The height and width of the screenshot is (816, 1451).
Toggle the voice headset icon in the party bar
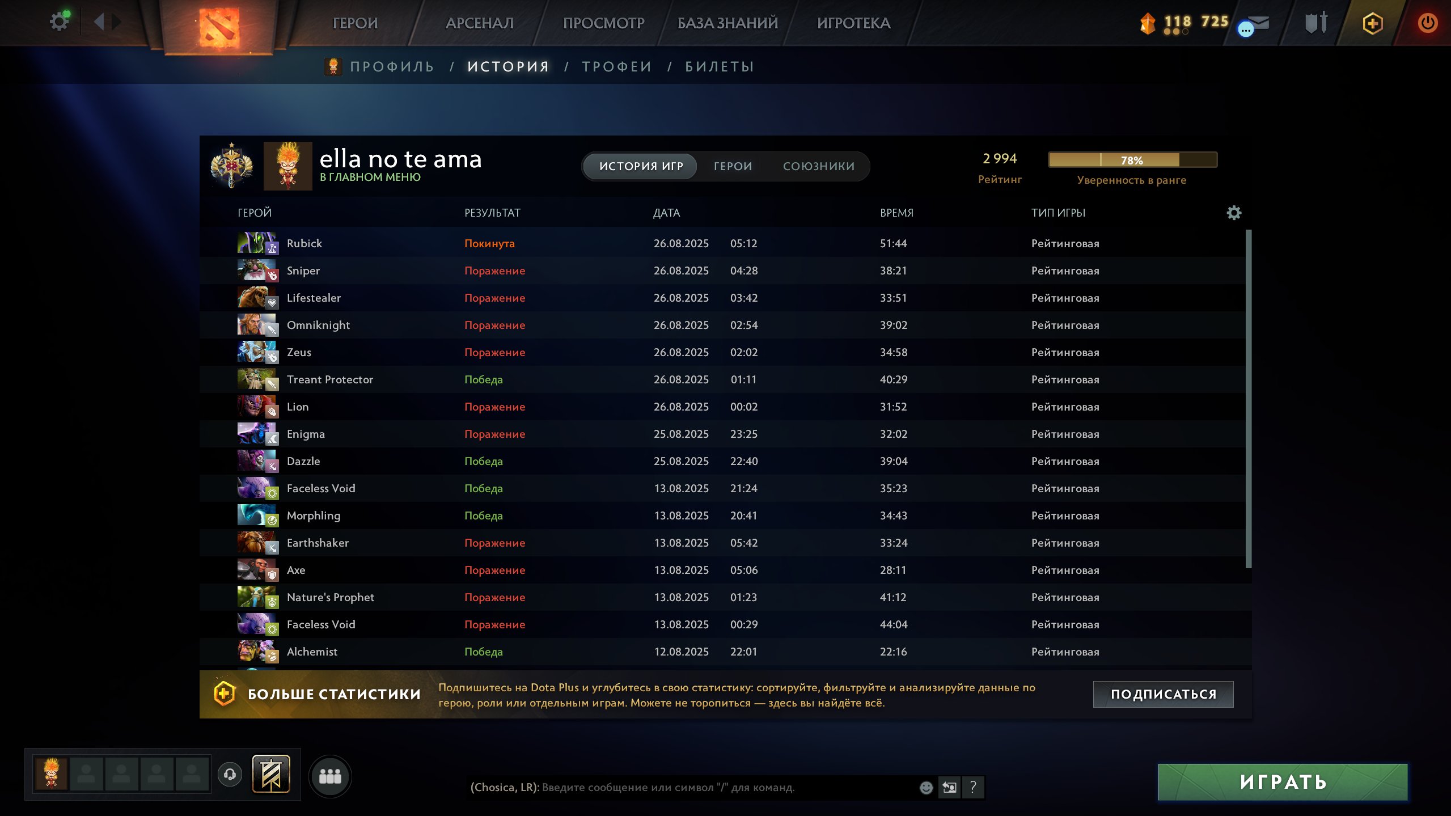pyautogui.click(x=230, y=774)
